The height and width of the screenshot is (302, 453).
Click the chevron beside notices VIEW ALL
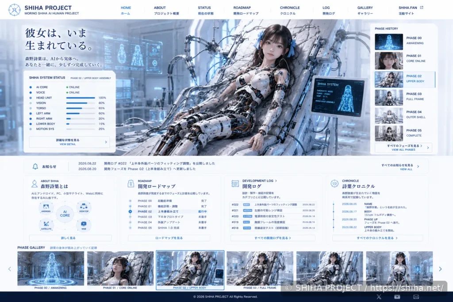point(418,167)
